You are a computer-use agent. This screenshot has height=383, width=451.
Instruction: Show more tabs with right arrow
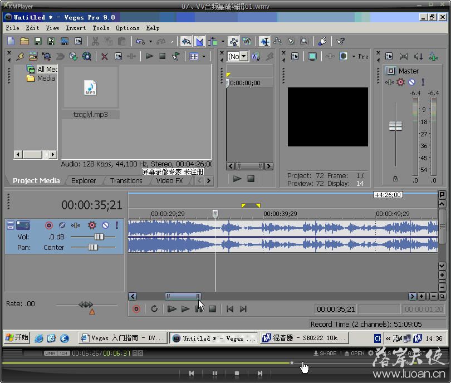tap(209, 181)
